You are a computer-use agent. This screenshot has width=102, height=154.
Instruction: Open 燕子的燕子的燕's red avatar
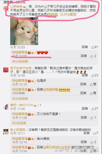point(6,70)
